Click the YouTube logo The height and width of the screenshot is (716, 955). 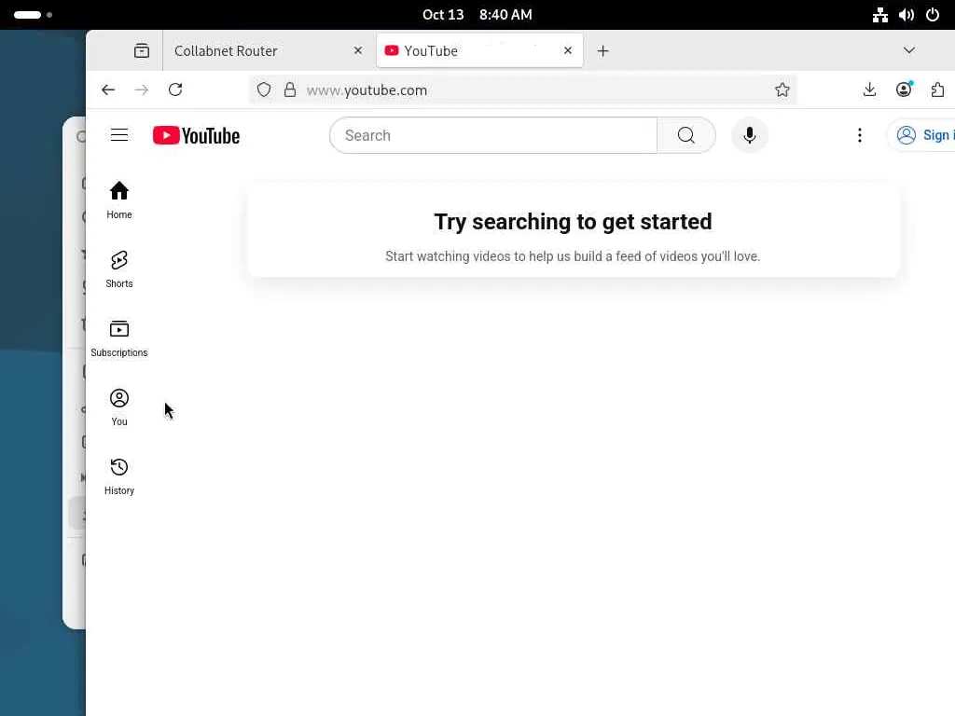(196, 135)
